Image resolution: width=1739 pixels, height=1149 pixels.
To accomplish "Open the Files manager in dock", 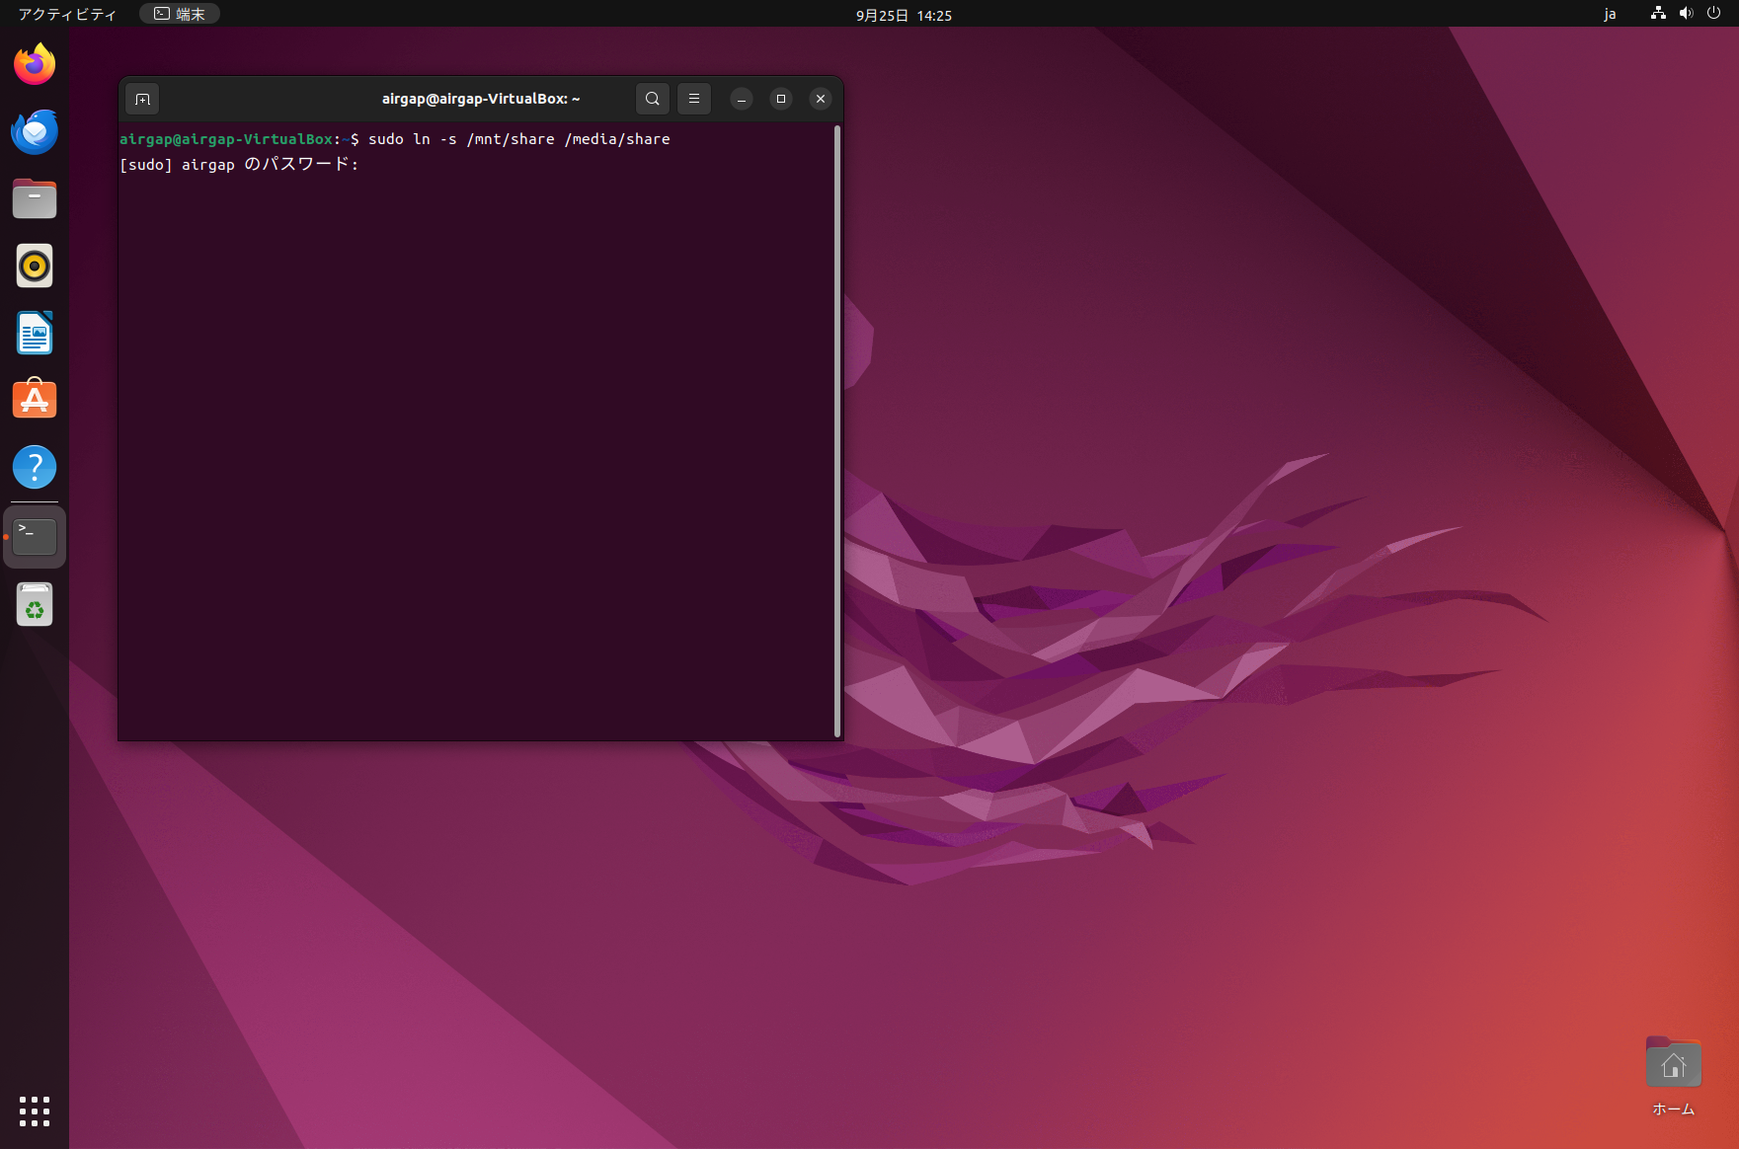I will pyautogui.click(x=35, y=199).
